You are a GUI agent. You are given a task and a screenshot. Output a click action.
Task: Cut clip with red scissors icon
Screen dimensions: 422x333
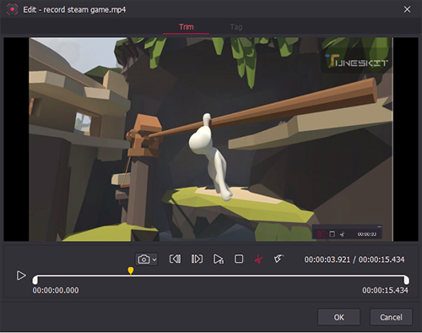tap(258, 259)
